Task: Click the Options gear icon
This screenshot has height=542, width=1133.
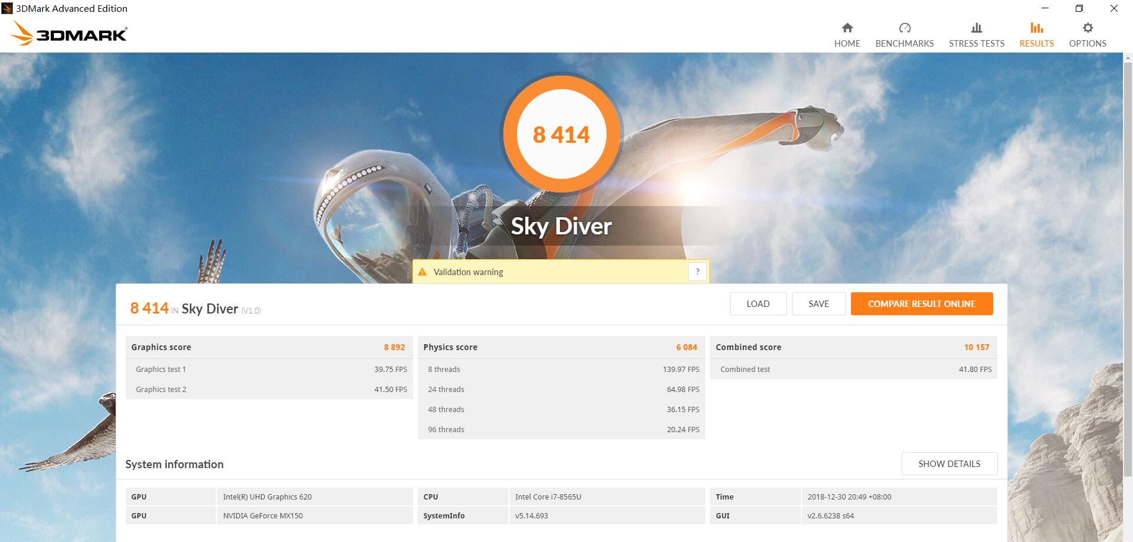Action: 1088,28
